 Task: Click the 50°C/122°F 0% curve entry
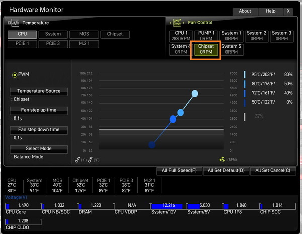[x=268, y=102]
